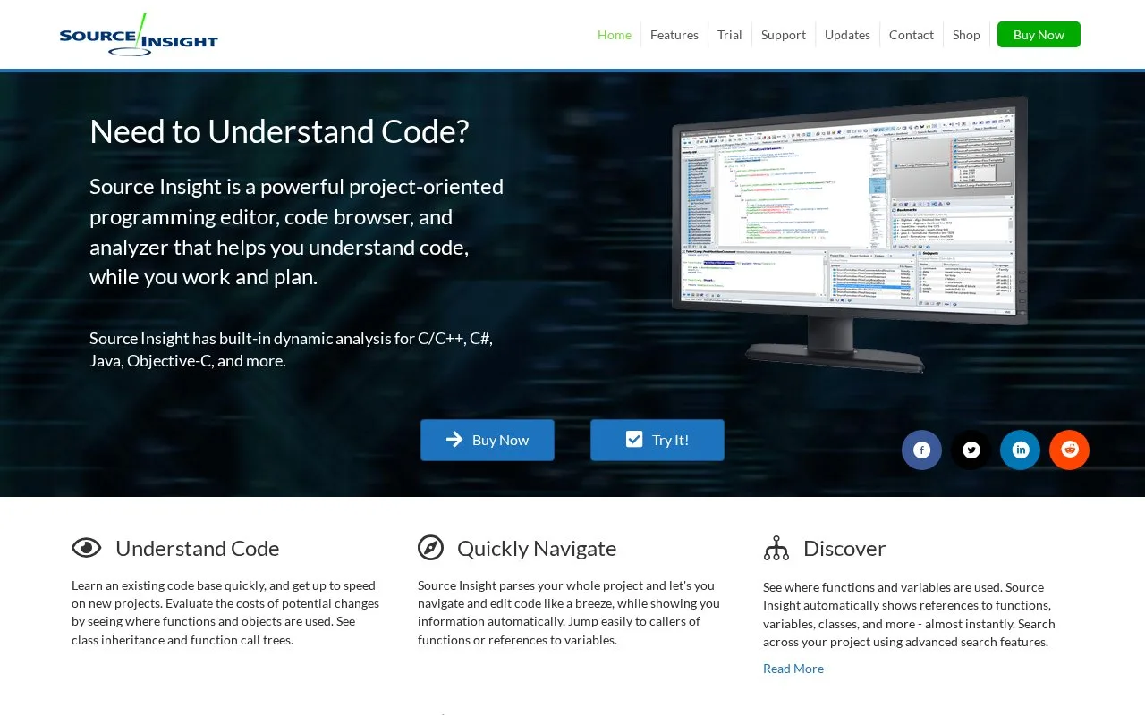Viewport: 1145px width, 715px height.
Task: Click the Quickly Navigate heading
Action: coord(537,548)
